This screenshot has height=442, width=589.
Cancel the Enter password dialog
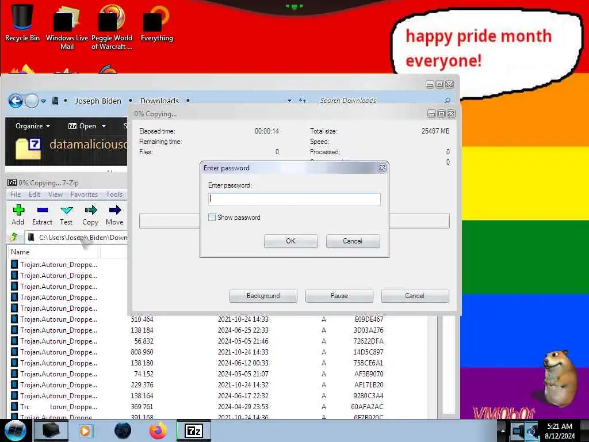click(x=353, y=241)
